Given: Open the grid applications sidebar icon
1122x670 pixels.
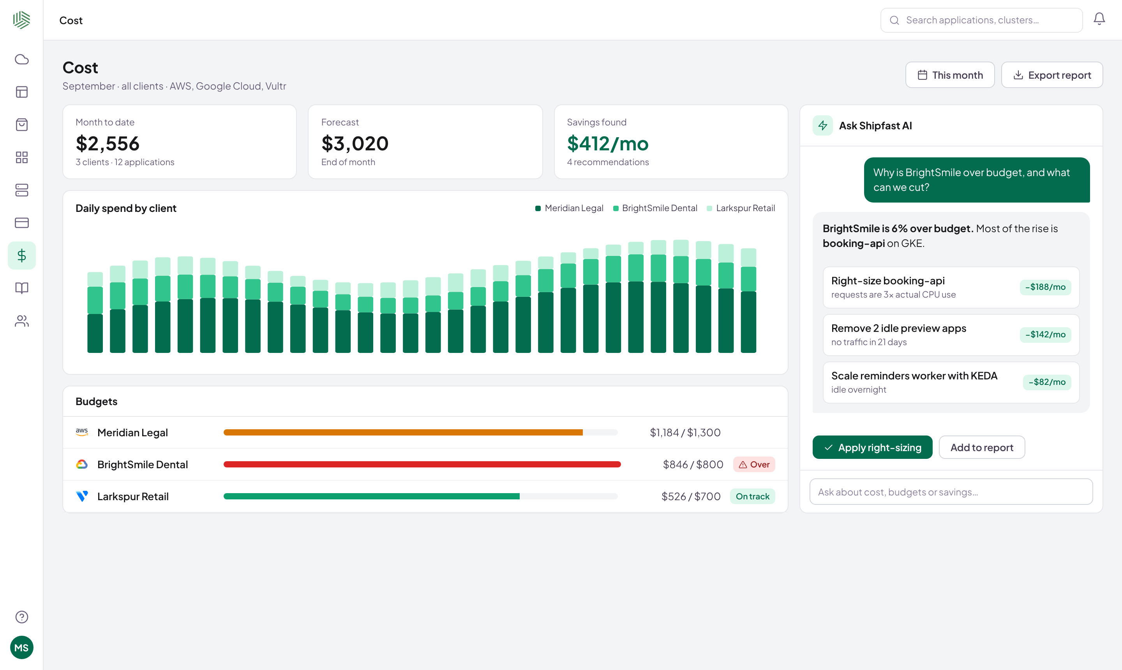Looking at the screenshot, I should pos(22,157).
